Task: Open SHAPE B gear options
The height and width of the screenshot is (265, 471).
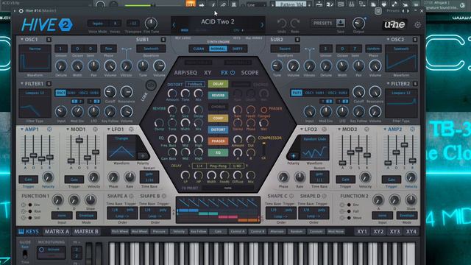Action: point(164,196)
